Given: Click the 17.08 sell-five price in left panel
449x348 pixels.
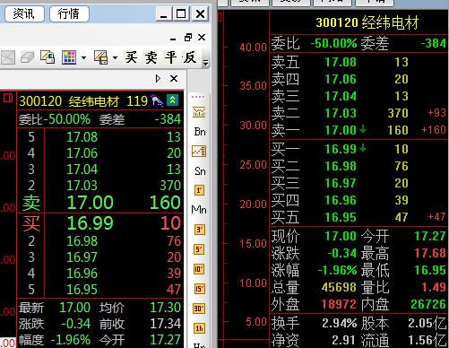Looking at the screenshot, I should coord(82,137).
